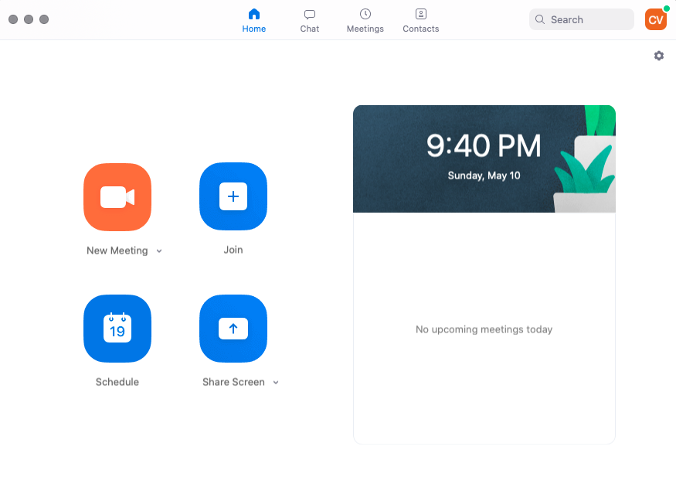Click the Join button label
This screenshot has height=501, width=676.
click(x=233, y=250)
